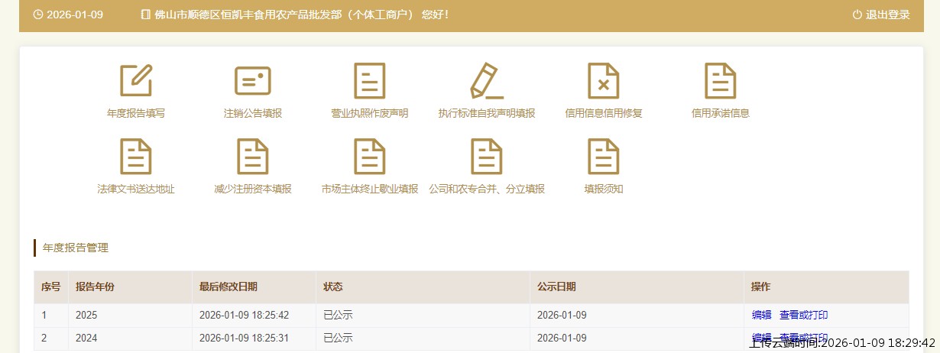Click the 执行标准自我声明填报 text label
Viewport: 940px width, 353px height.
pyautogui.click(x=487, y=113)
